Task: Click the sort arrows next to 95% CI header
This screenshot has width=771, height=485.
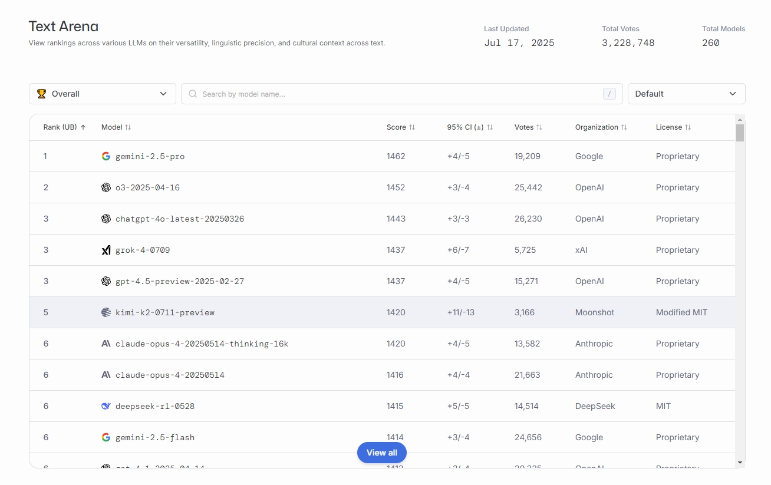Action: (x=490, y=127)
